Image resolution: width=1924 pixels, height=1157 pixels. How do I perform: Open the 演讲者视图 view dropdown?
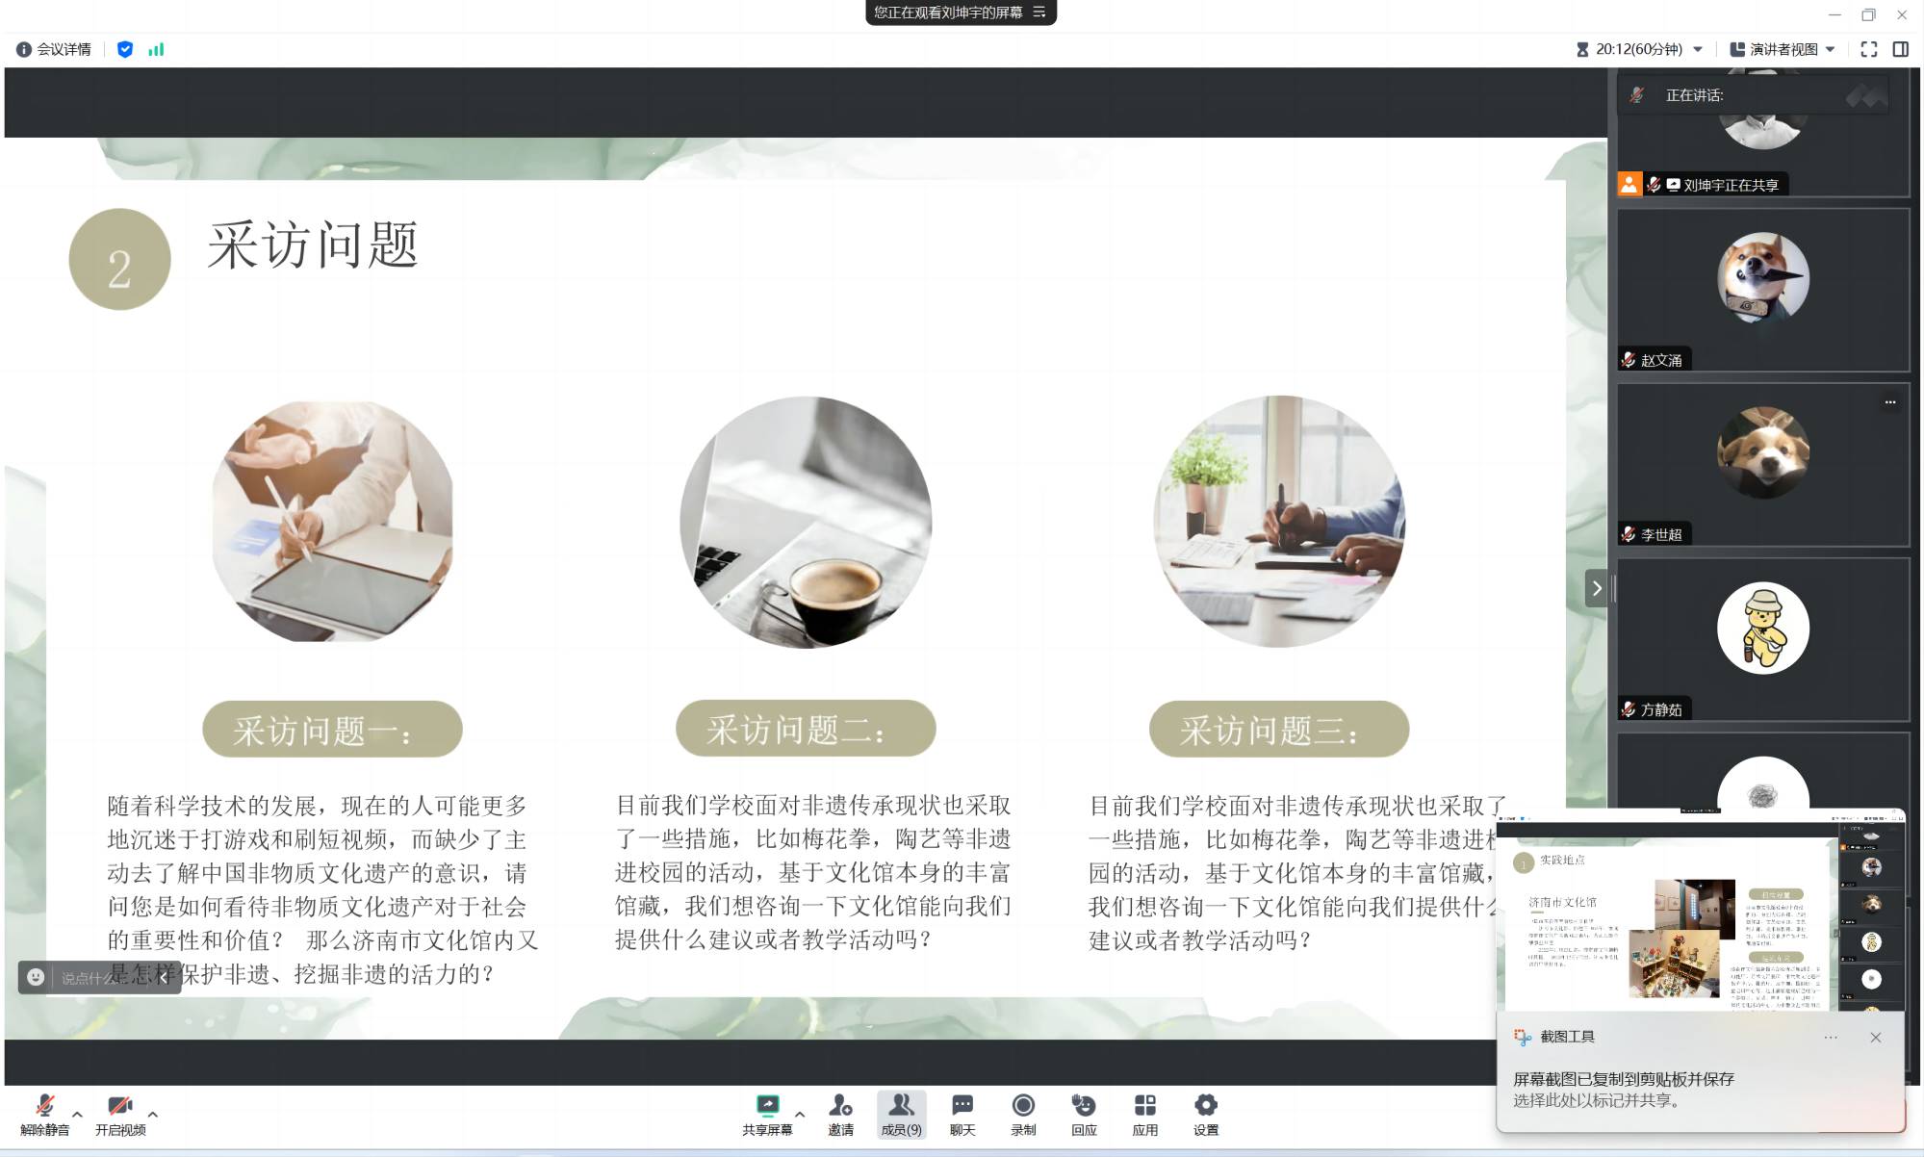[1782, 49]
